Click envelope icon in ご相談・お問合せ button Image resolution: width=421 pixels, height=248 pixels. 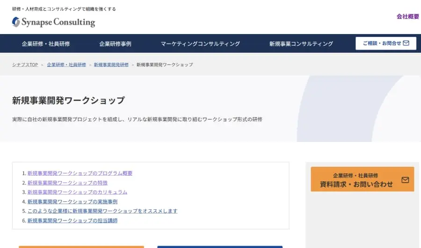click(x=406, y=43)
